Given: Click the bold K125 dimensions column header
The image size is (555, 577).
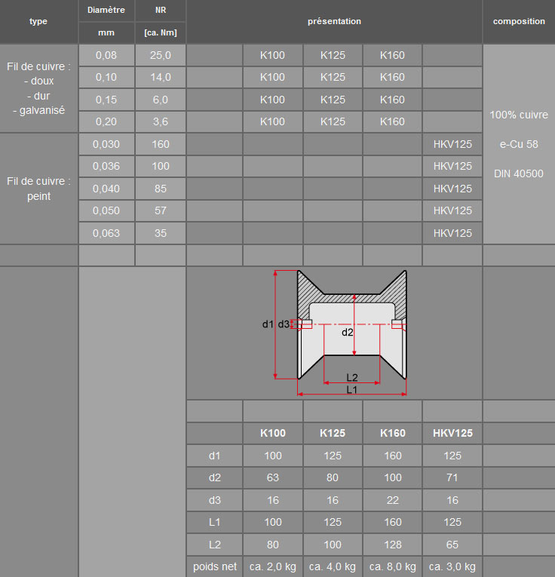Looking at the screenshot, I should tap(333, 433).
